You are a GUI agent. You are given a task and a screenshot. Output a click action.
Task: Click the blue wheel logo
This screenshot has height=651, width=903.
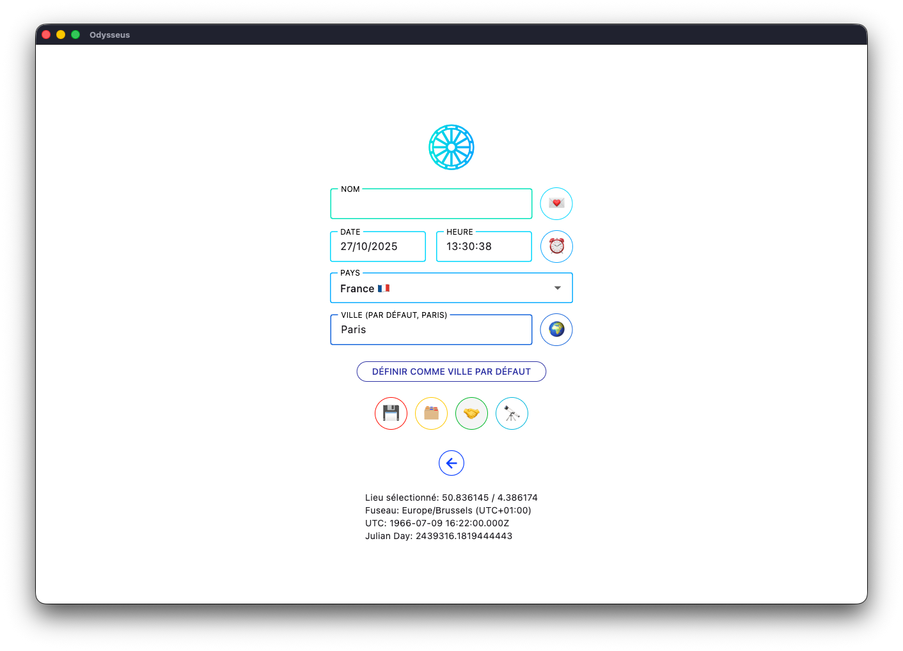[451, 147]
